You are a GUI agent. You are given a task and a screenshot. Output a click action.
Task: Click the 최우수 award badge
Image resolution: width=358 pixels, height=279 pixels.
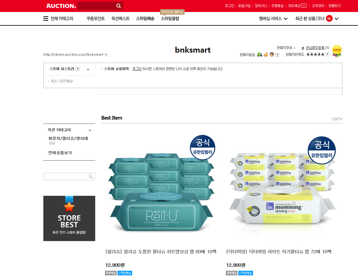[337, 51]
